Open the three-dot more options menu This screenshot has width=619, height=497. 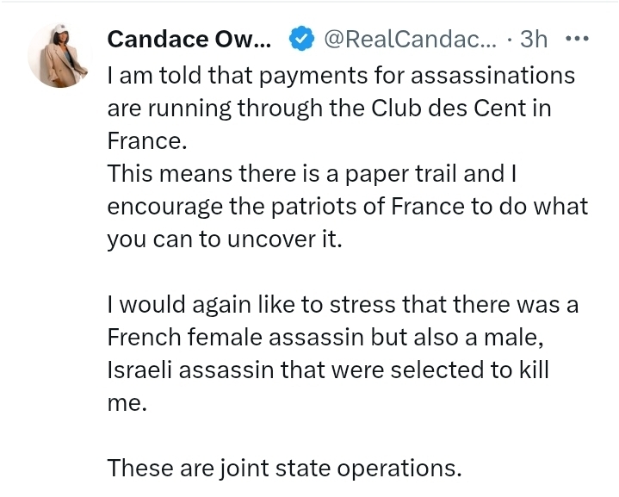576,39
